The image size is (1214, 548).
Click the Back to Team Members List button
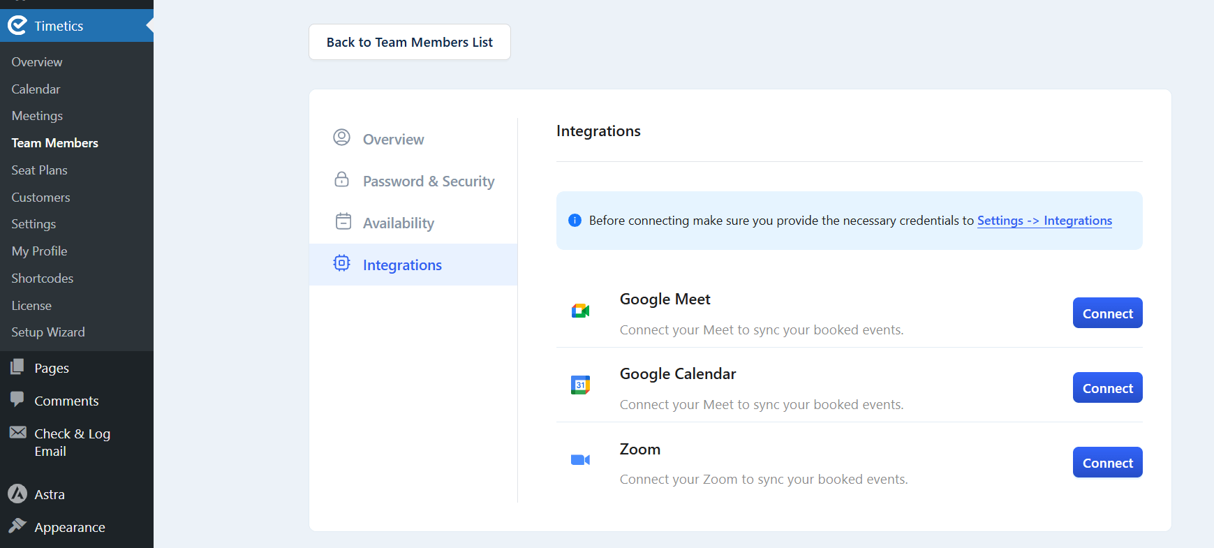(409, 42)
